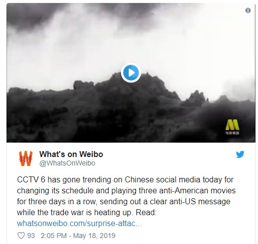Open the 2:05 PM tweet timestamp

click(x=54, y=236)
